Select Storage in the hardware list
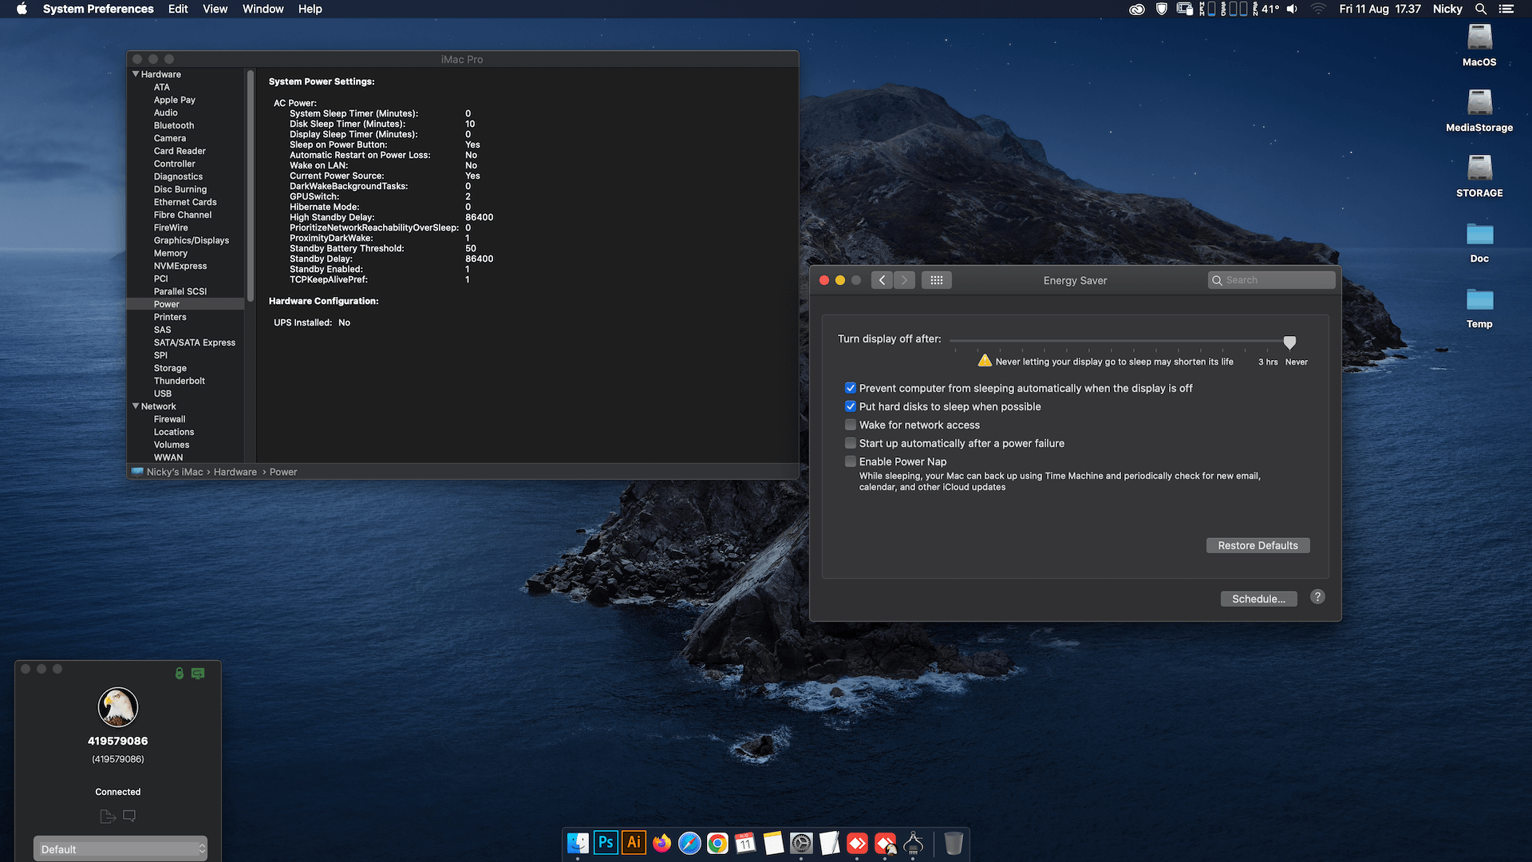This screenshot has height=862, width=1532. [170, 368]
